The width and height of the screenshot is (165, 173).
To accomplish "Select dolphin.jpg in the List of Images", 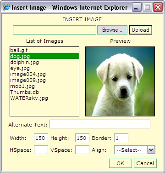I will [44, 62].
